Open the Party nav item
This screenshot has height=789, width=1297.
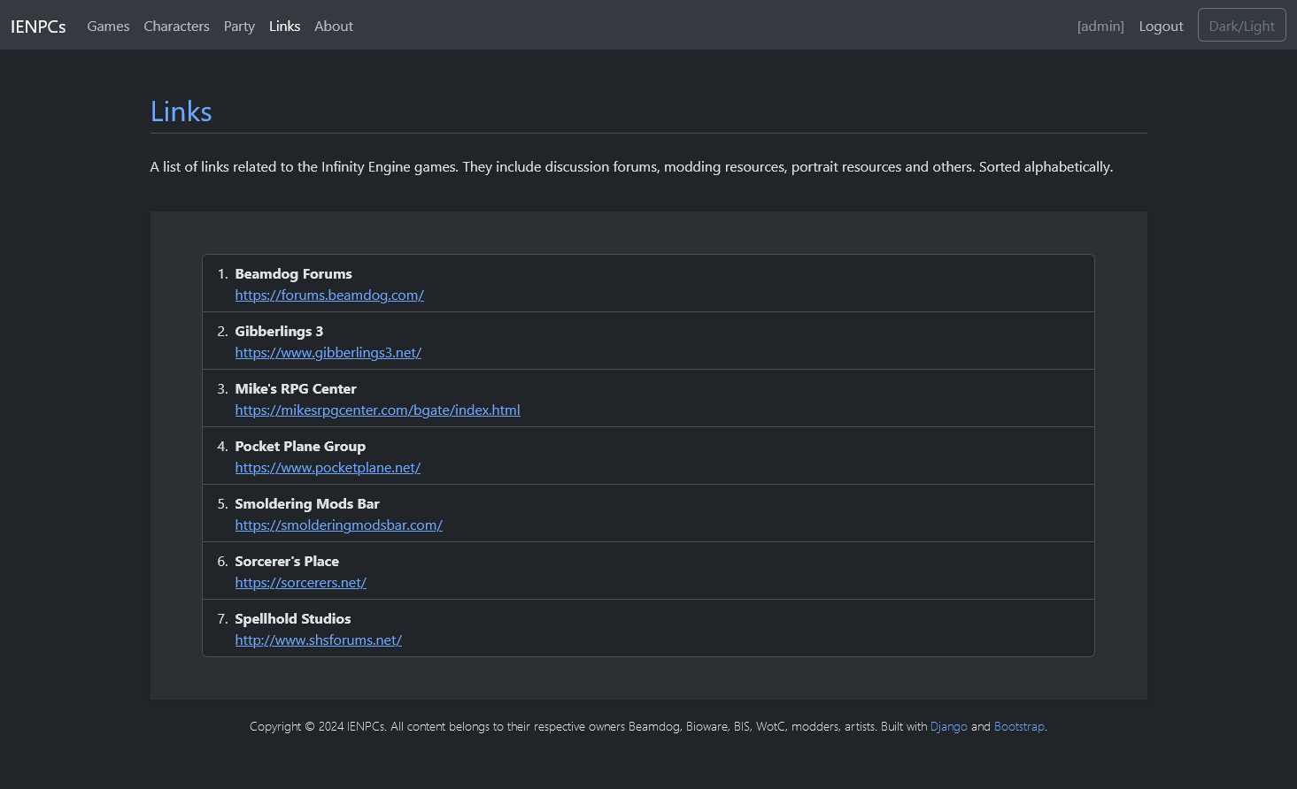239,27
